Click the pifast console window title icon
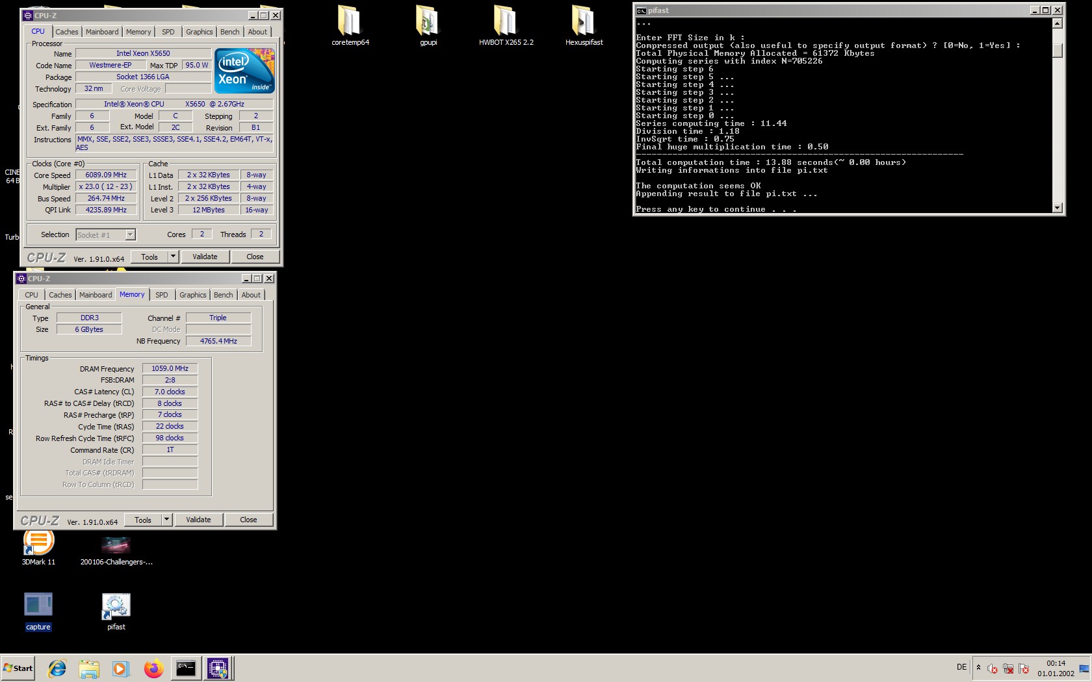Viewport: 1092px width, 682px height. 641,10
